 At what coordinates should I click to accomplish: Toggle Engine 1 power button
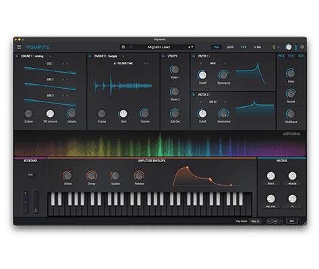(x=17, y=56)
